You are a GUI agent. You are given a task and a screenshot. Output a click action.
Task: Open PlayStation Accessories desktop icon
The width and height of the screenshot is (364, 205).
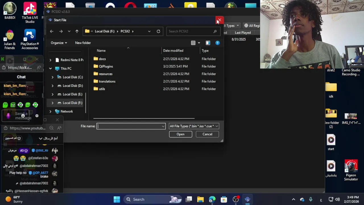tap(30, 40)
